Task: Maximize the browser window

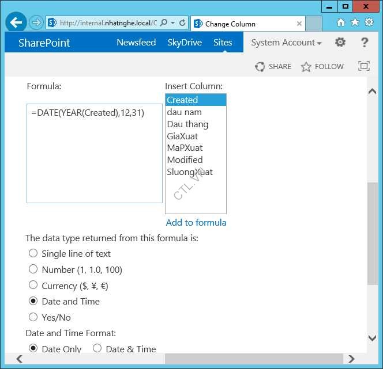Action: point(345,6)
